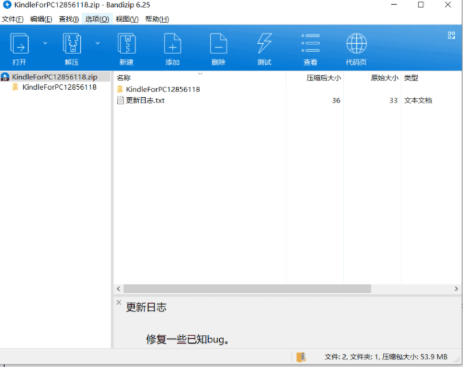463x367 pixels.
Task: Test the archive with the 测试 icon
Action: pos(264,49)
